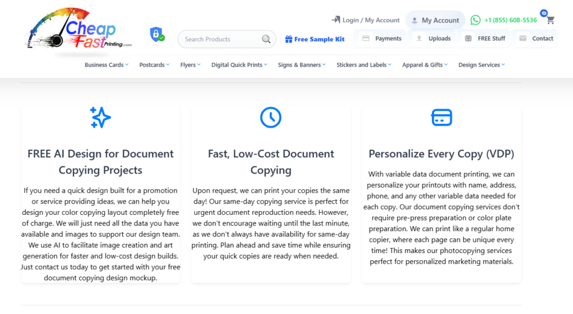Click the card icon above Personalize Every Copy
The height and width of the screenshot is (314, 573).
[x=442, y=118]
